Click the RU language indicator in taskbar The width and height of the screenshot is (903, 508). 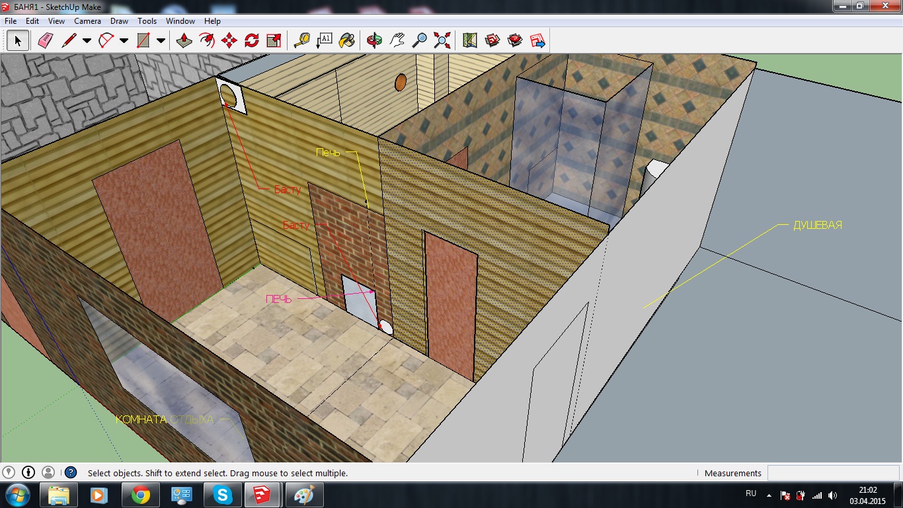click(751, 493)
